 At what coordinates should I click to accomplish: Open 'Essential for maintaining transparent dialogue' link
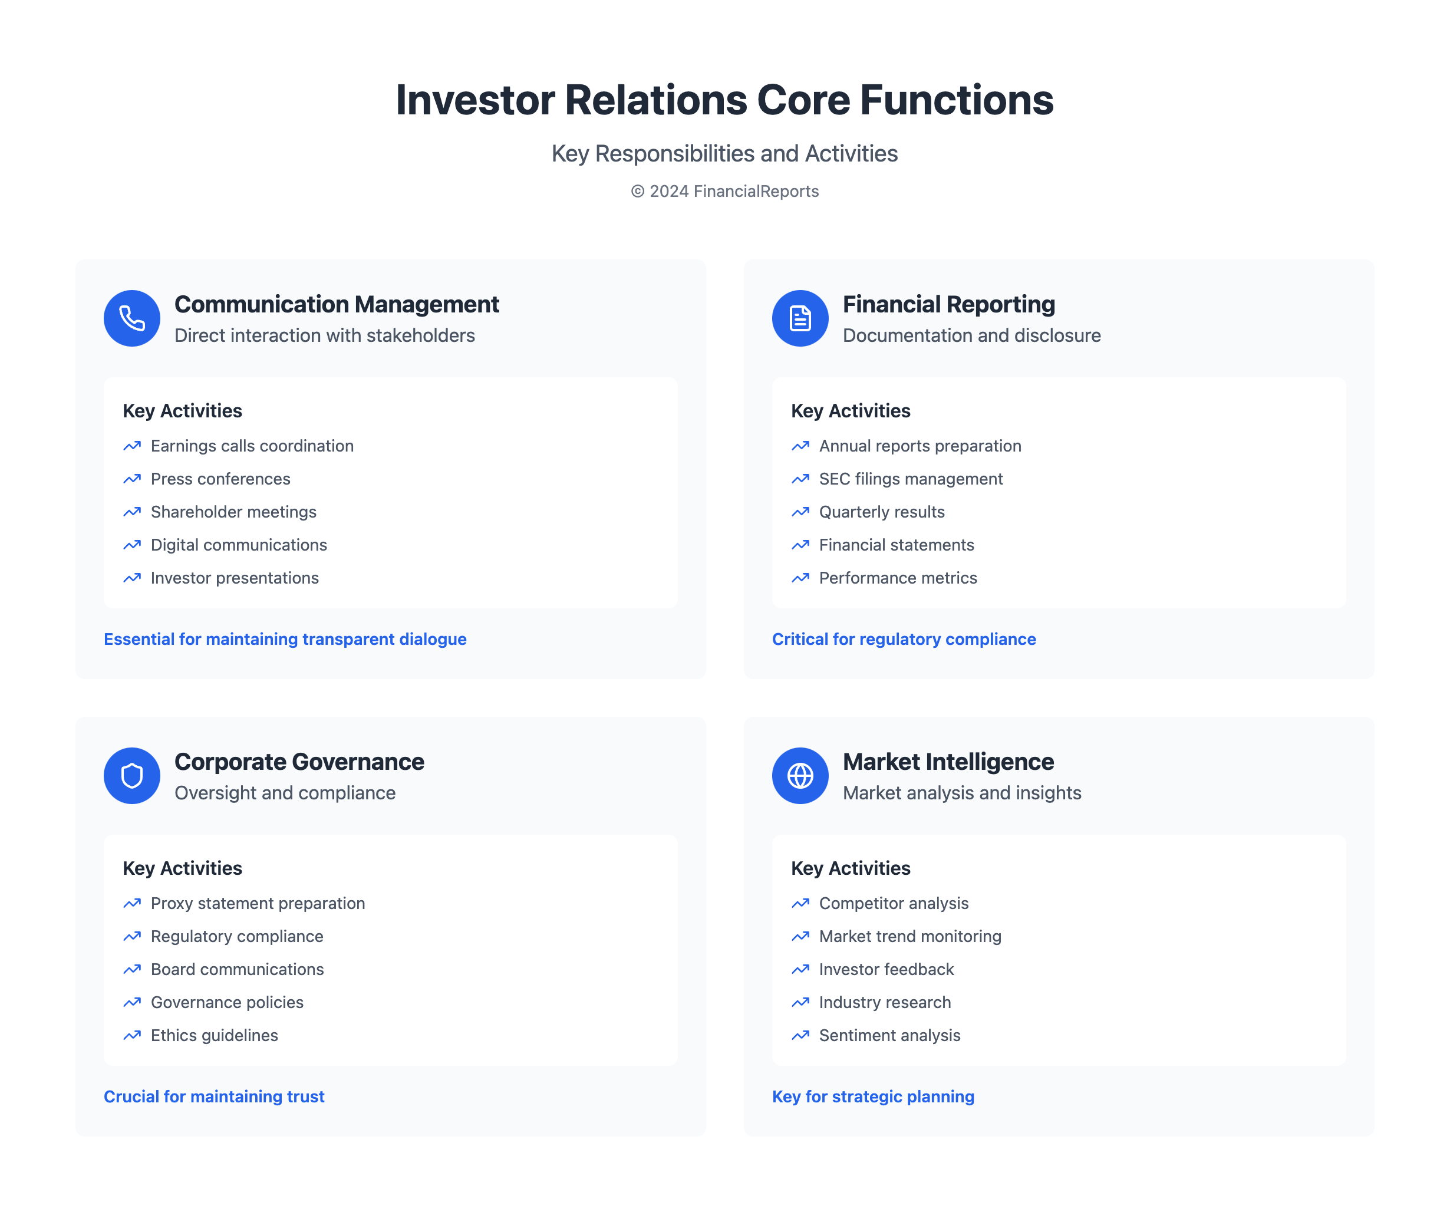click(x=285, y=639)
